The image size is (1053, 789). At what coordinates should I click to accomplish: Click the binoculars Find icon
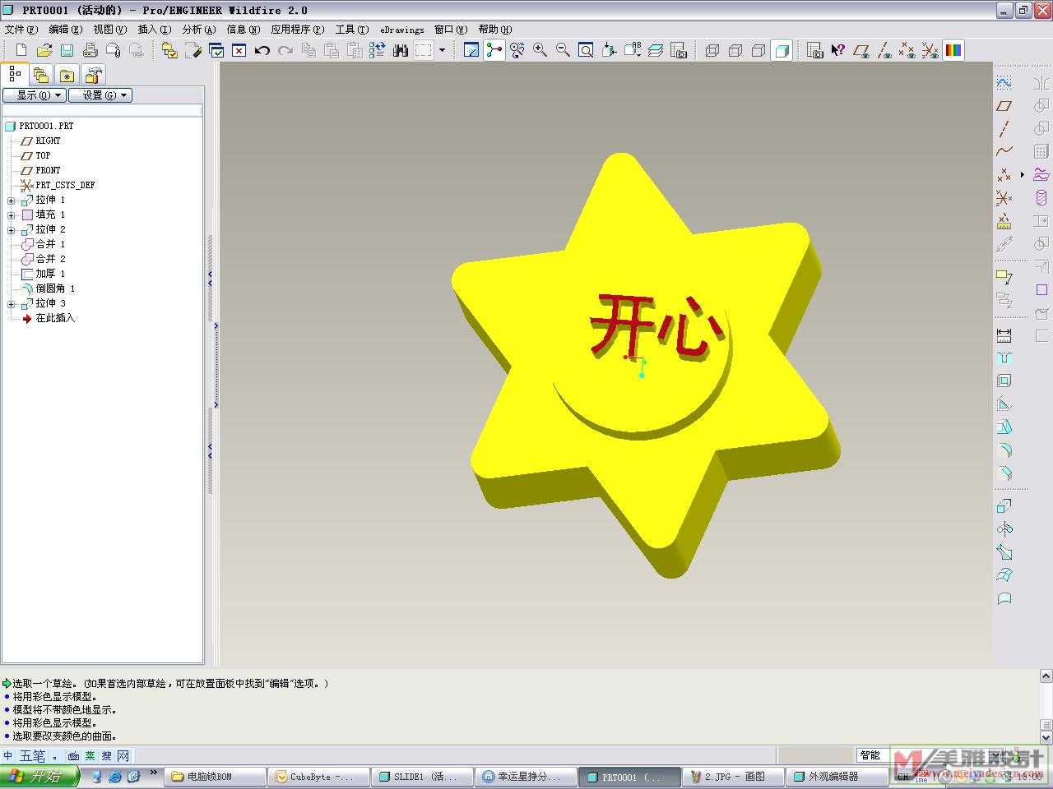click(401, 50)
